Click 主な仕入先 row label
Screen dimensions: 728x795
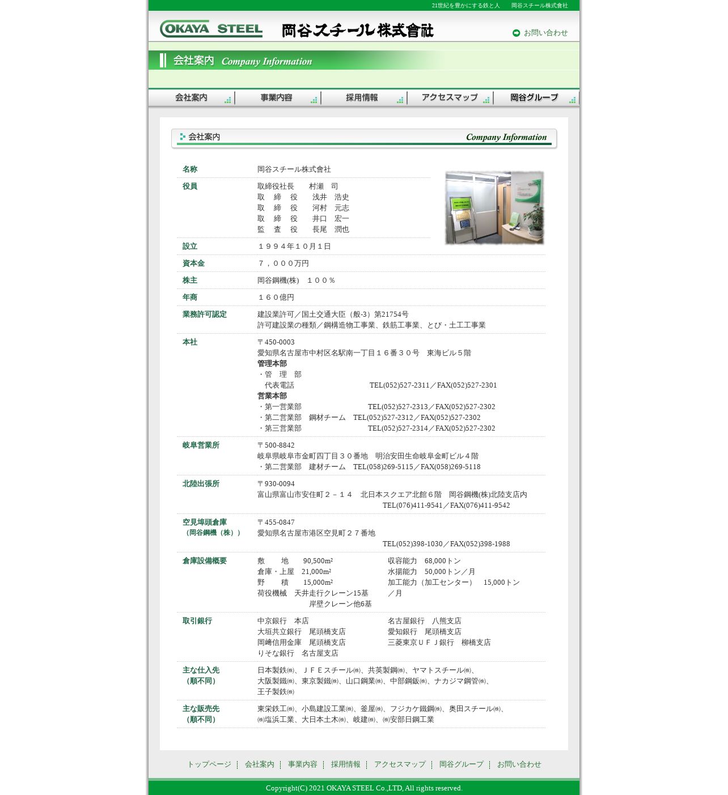[201, 675]
